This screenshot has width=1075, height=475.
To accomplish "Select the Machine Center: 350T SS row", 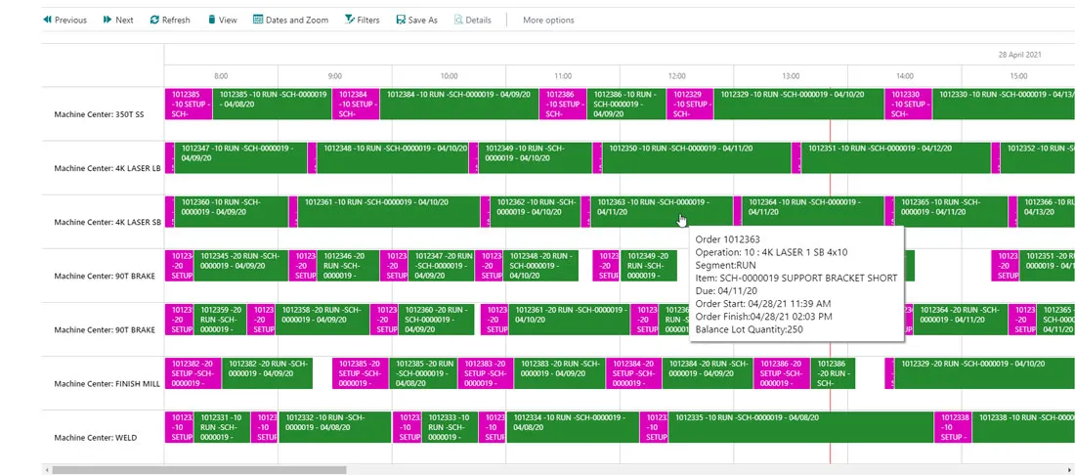I will pos(99,114).
